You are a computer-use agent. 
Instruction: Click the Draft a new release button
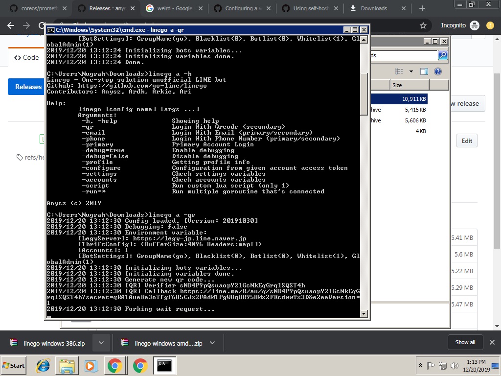click(x=467, y=103)
